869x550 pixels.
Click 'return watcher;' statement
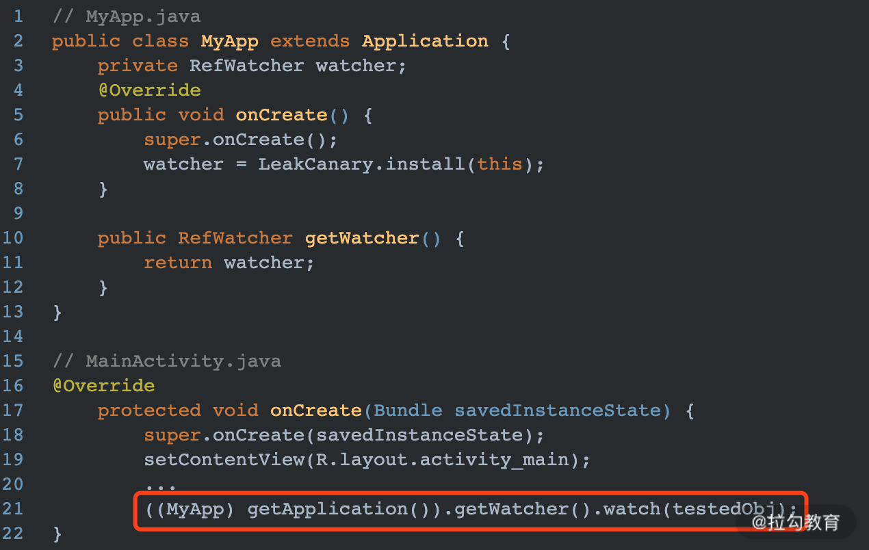coord(229,263)
